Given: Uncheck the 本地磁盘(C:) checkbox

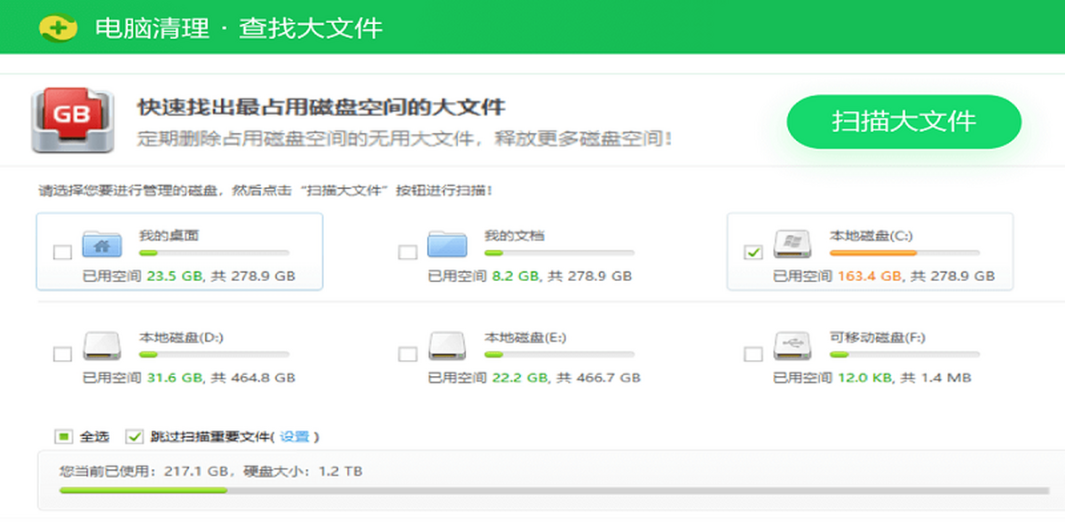Looking at the screenshot, I should 753,252.
